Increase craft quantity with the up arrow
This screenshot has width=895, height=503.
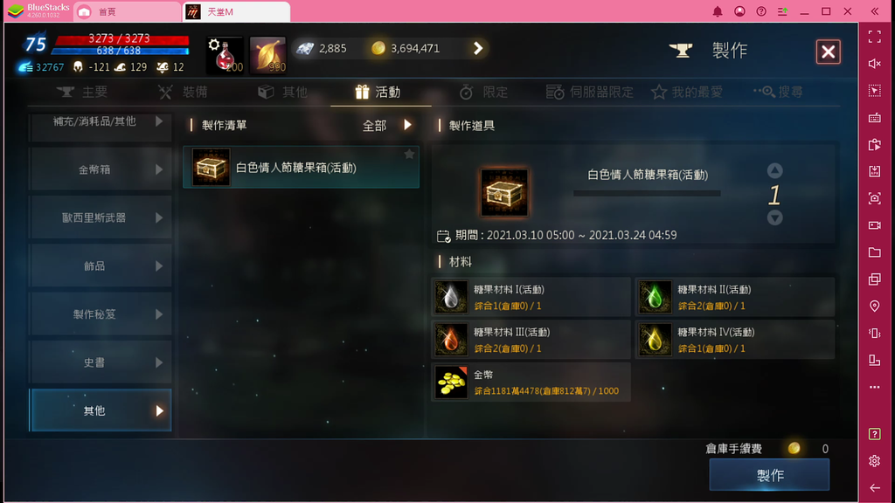(774, 170)
